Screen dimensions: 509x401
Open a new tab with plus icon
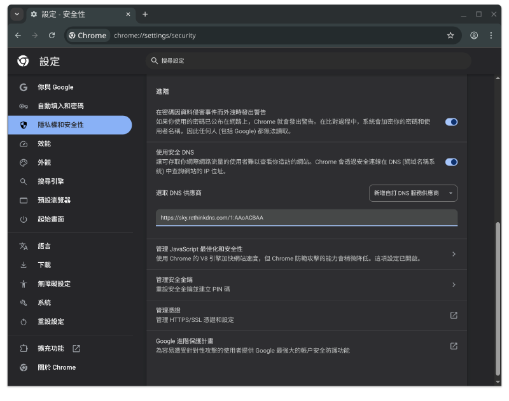coord(145,14)
